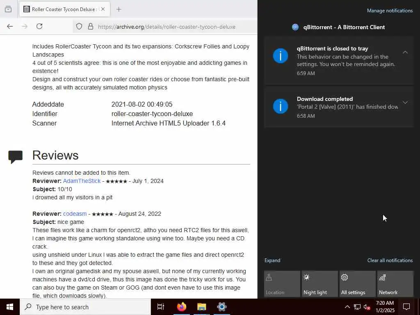Click the archive.org URL address bar
Viewport: 420px width, 315px height.
(167, 27)
